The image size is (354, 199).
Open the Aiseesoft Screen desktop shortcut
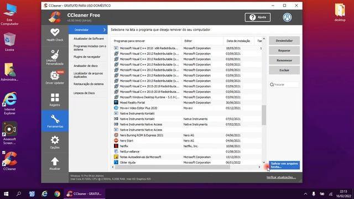click(x=9, y=133)
